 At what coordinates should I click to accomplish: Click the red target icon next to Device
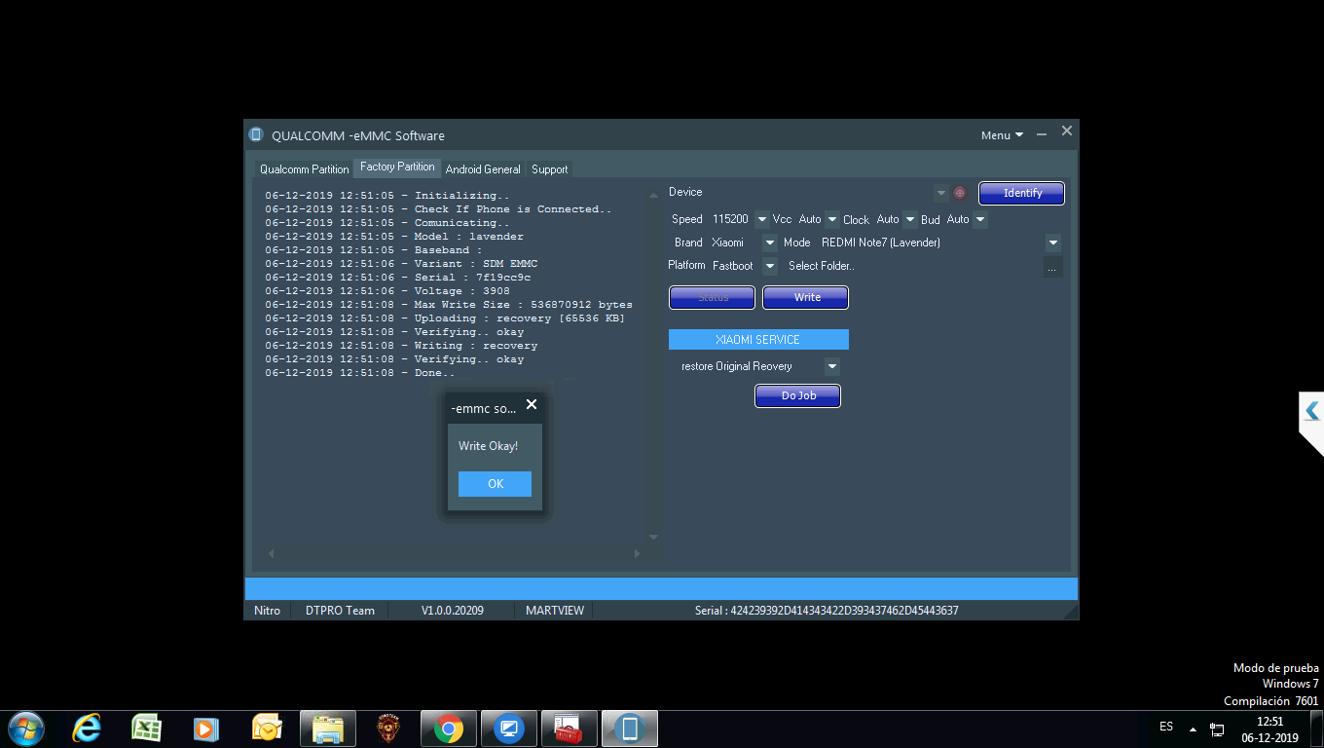(959, 193)
